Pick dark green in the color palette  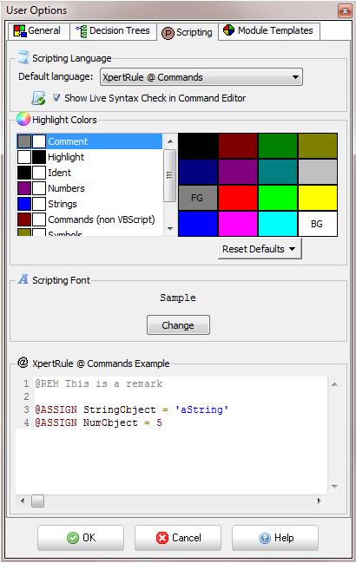coord(278,146)
